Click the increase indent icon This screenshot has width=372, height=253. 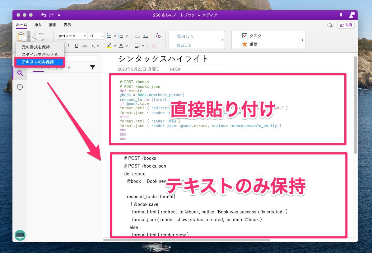point(146,36)
